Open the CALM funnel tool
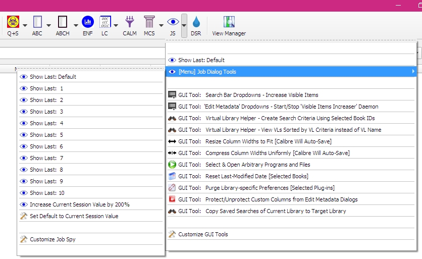Image resolution: width=422 pixels, height=259 pixels. click(130, 22)
